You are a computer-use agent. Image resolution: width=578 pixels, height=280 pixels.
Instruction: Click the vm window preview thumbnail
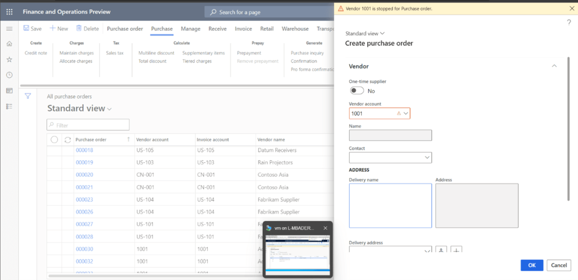[298, 254]
